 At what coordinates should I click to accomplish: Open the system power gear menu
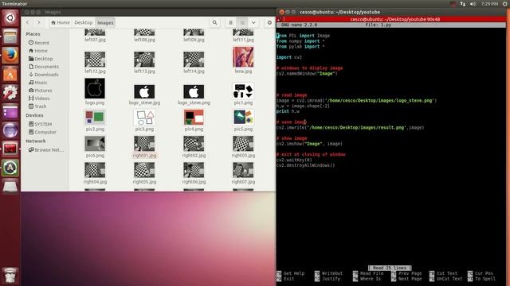pos(505,4)
